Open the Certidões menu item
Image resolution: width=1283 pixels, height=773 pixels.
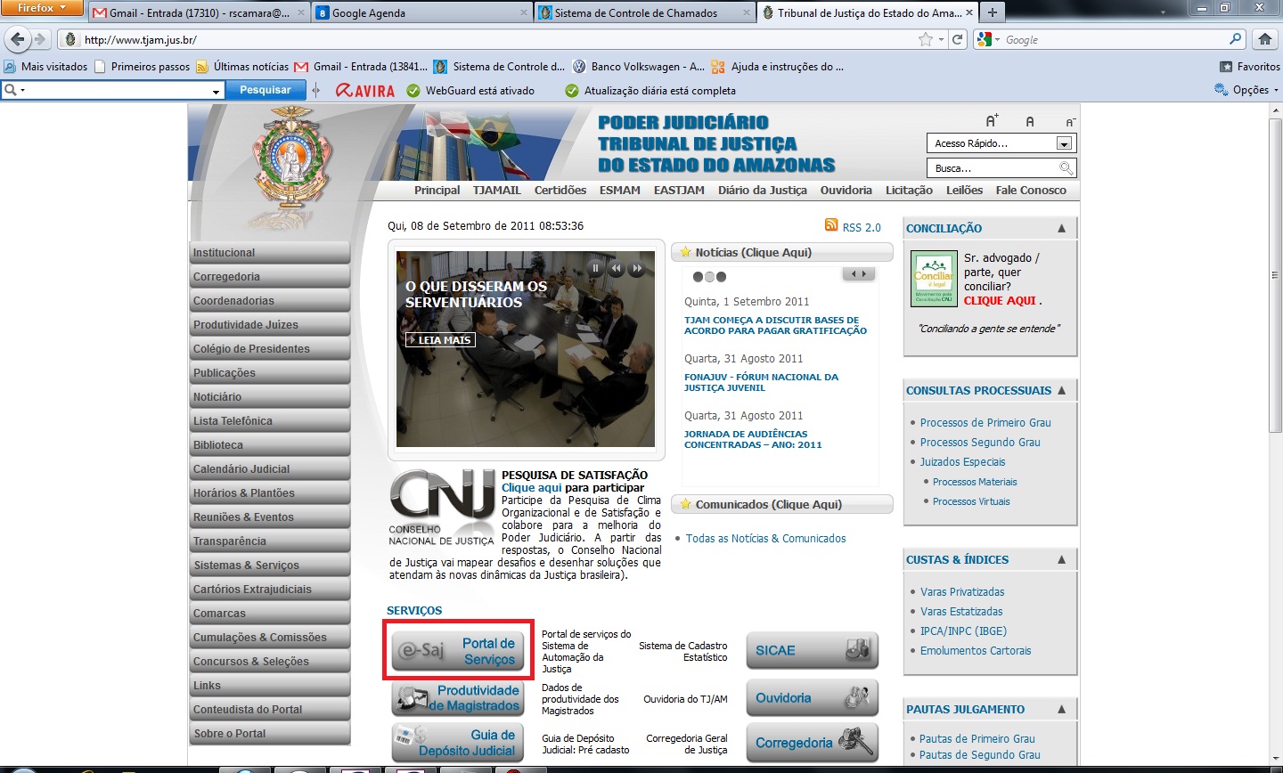[x=560, y=191]
